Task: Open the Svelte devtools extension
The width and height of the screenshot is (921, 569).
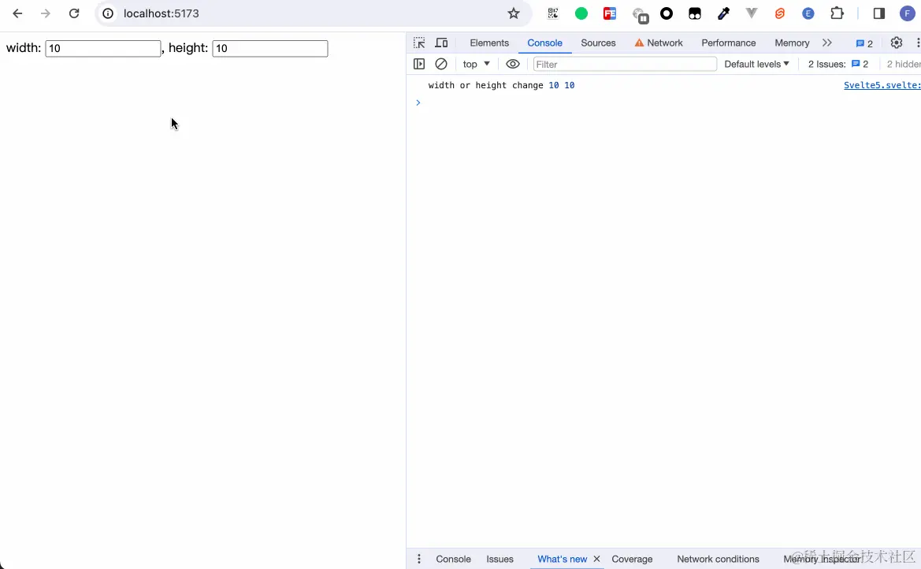Action: coord(780,13)
